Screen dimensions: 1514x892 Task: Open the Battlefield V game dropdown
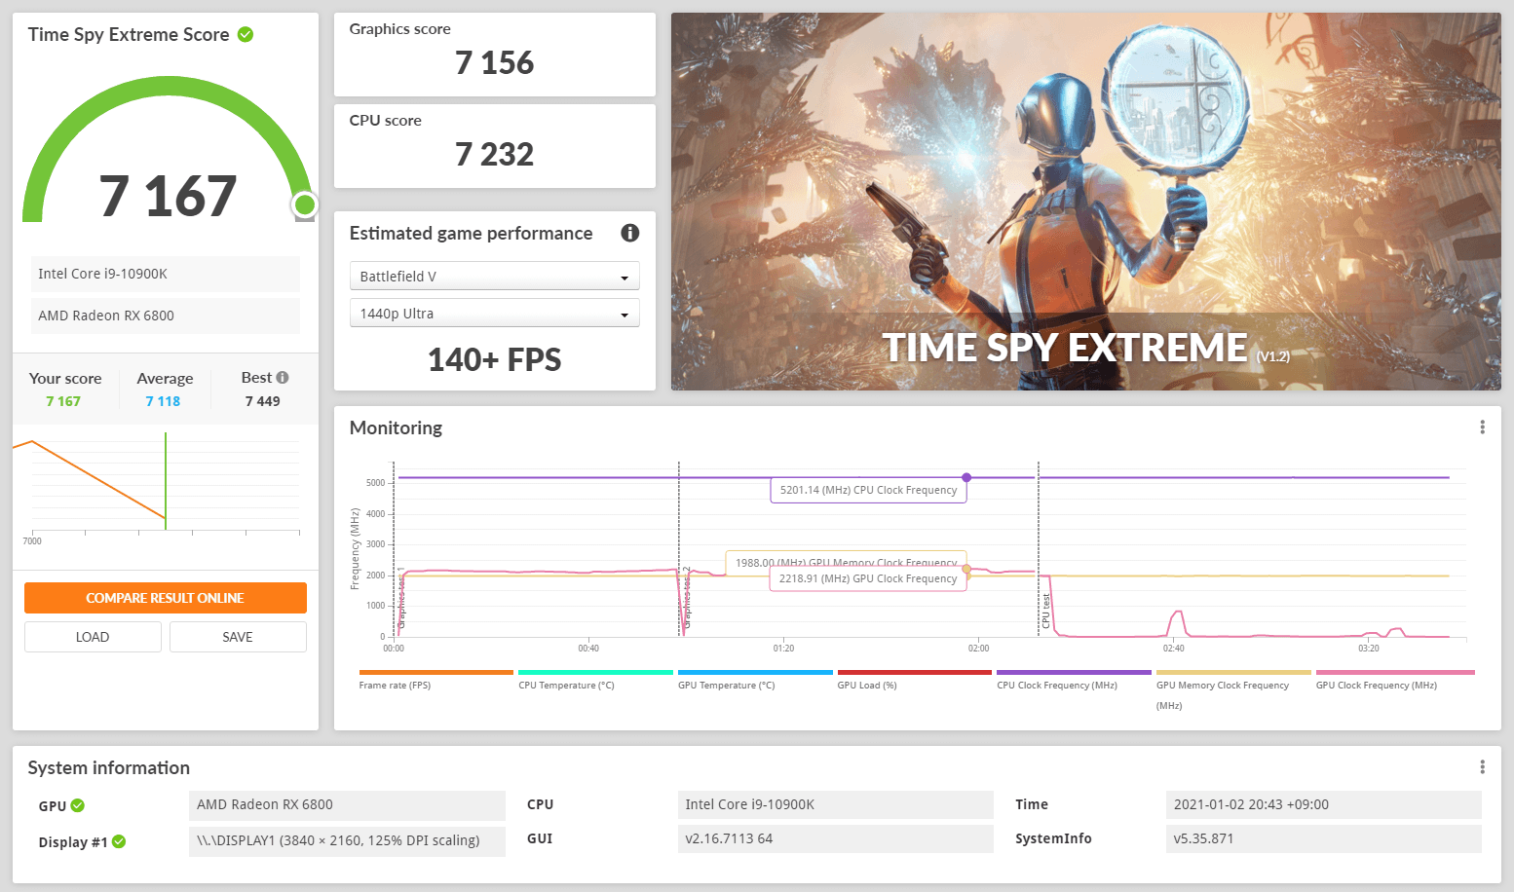[x=495, y=277]
